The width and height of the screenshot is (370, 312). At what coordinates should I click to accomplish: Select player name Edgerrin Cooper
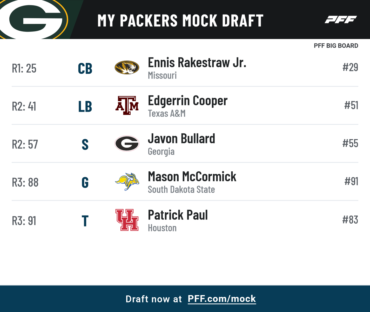coord(188,101)
